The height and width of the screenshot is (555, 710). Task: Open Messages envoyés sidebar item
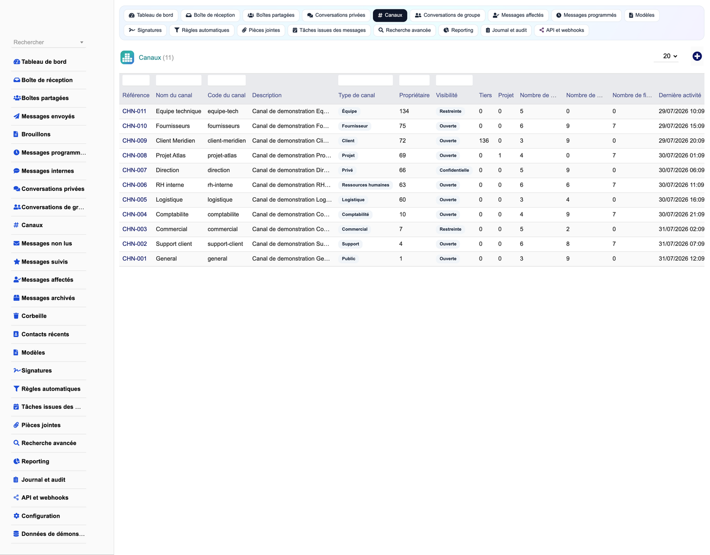click(49, 116)
